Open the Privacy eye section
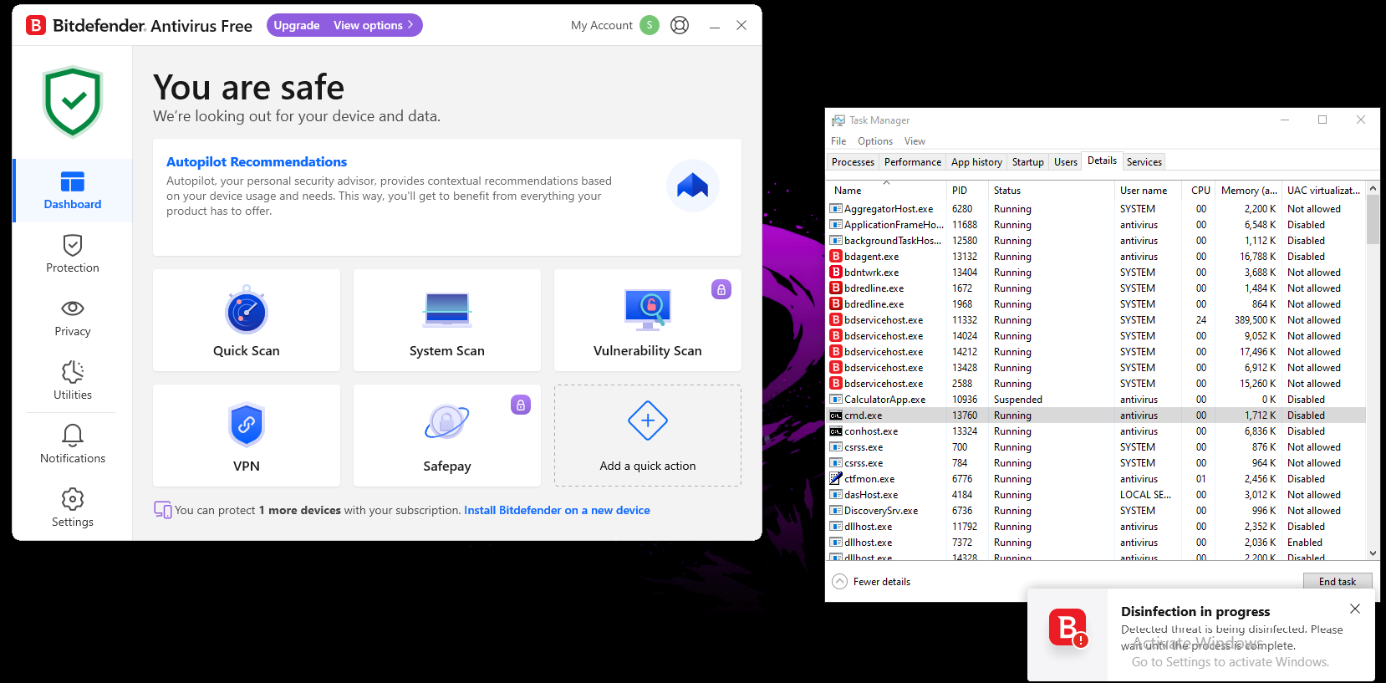This screenshot has height=683, width=1386. (73, 318)
